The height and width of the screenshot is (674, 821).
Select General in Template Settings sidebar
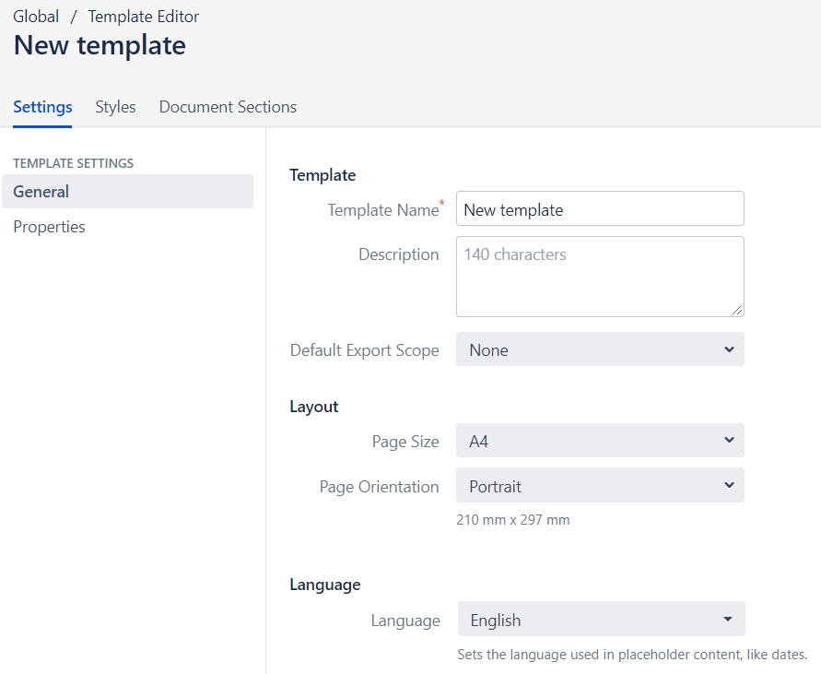128,191
